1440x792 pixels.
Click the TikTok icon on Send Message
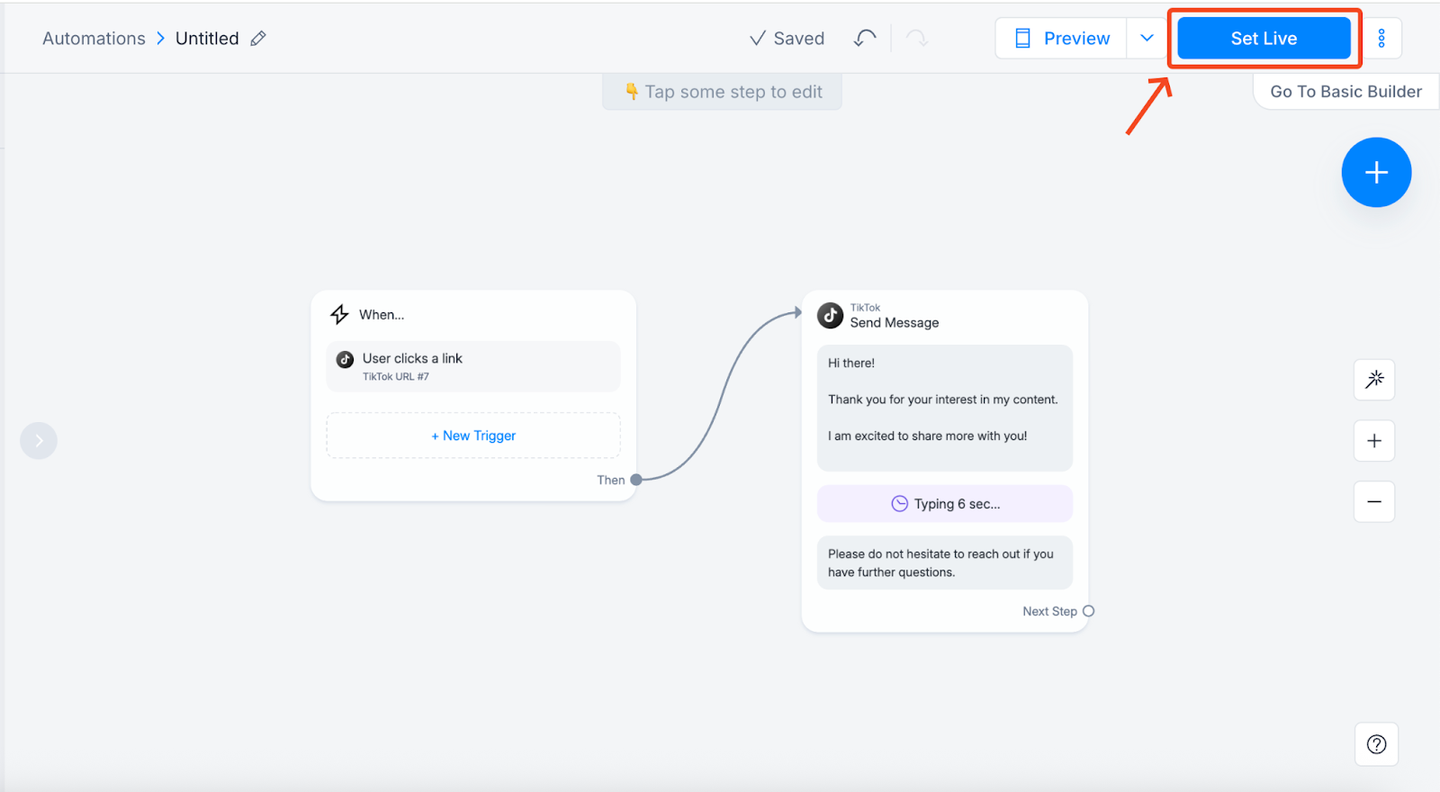click(x=830, y=316)
